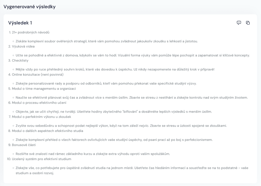Click 'Online konzultace (není povinná)' item
This screenshot has height=186, width=261.
click(37, 75)
